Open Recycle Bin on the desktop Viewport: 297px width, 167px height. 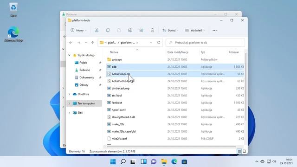pos(13,10)
